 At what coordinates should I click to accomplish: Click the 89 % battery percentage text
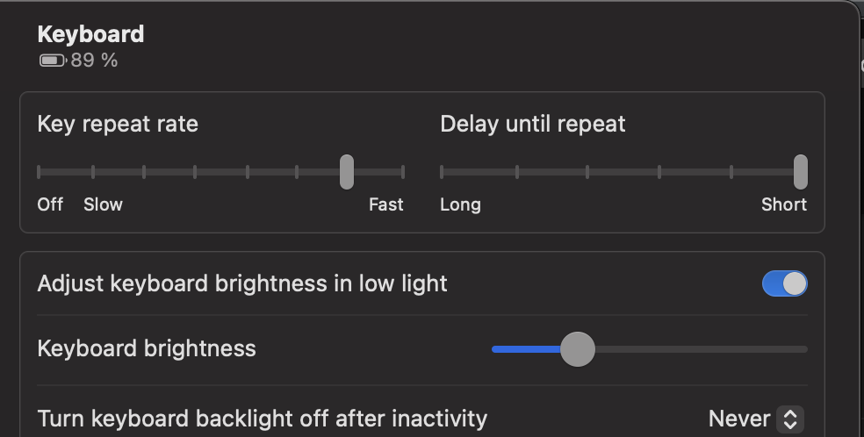coord(94,61)
